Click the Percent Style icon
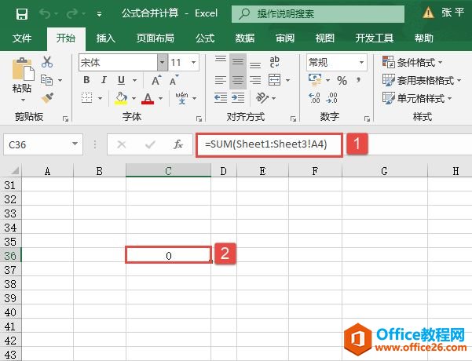 click(x=342, y=80)
